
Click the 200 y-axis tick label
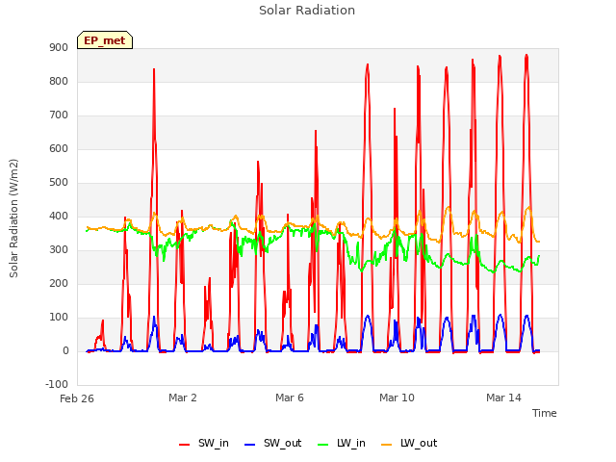[x=59, y=284]
